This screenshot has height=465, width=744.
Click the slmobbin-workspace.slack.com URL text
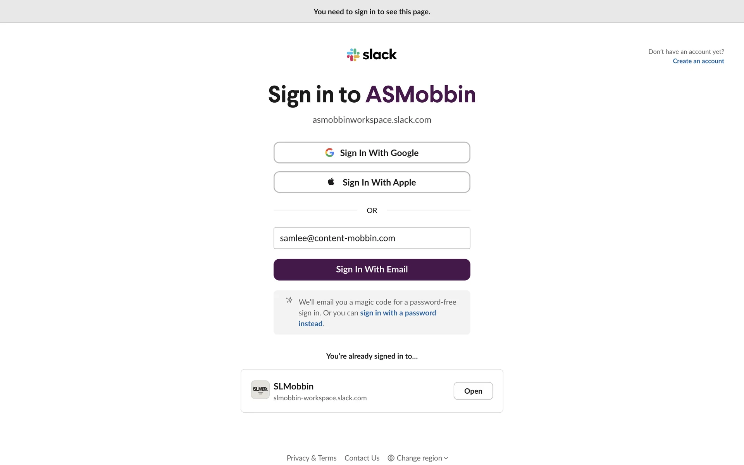pos(320,398)
